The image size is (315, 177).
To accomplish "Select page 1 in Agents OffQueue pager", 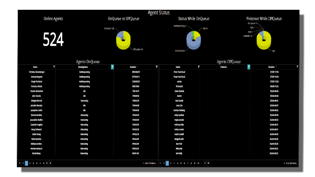I will click(167, 163).
